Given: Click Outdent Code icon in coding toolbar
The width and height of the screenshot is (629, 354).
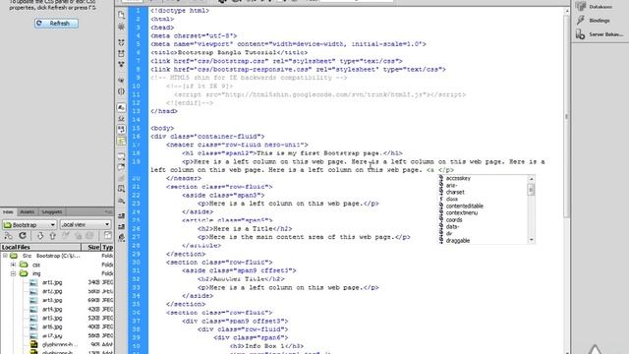Looking at the screenshot, I should tap(121, 227).
